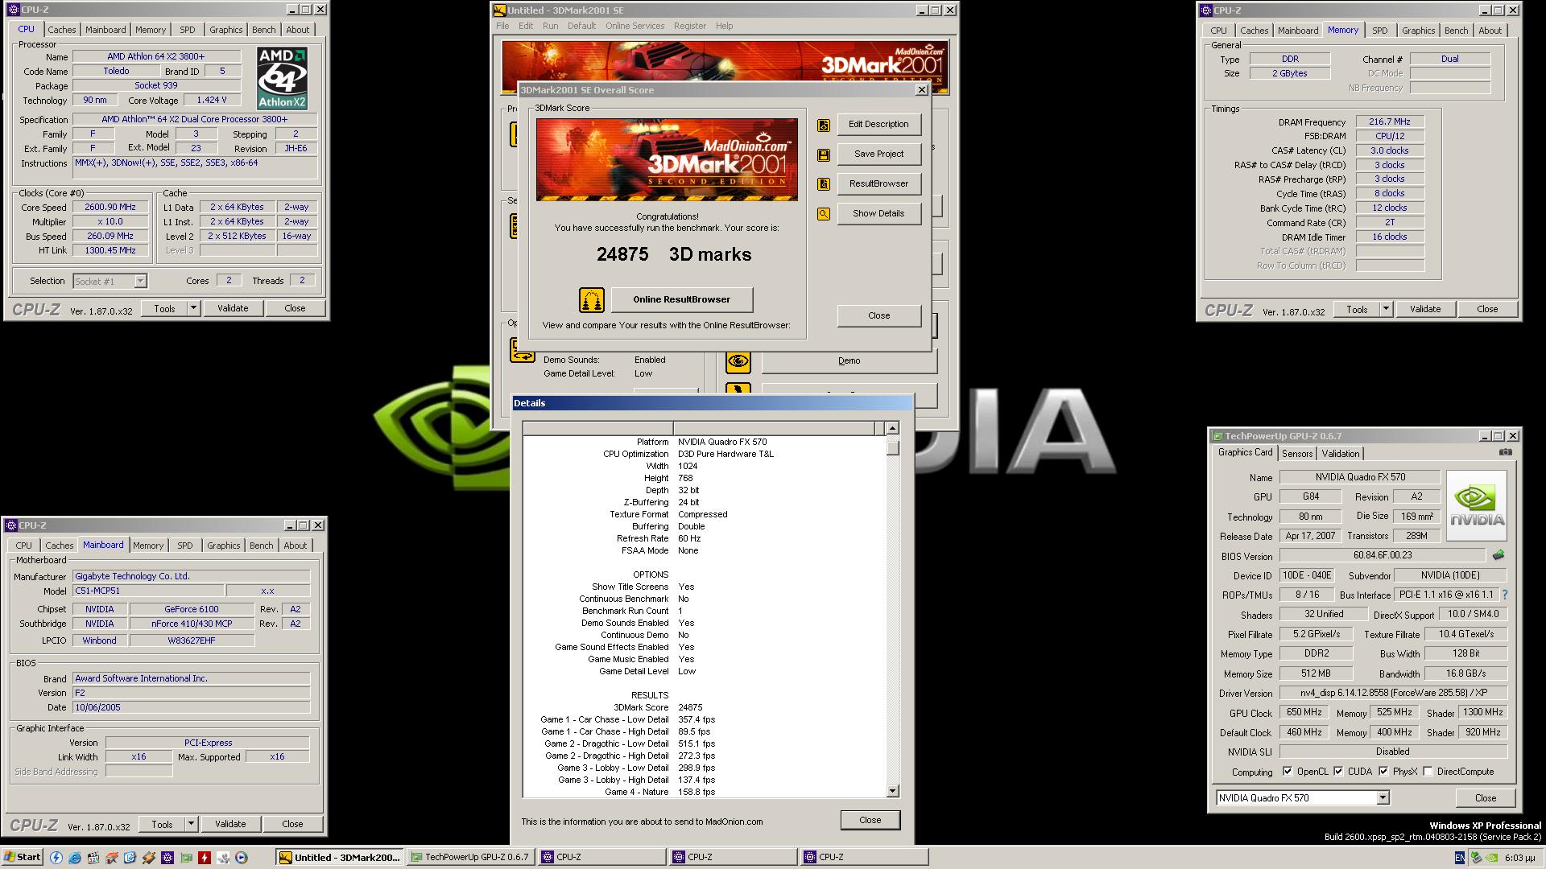Open Tools dropdown arrow in Mainboard CPU-Z window
The image size is (1546, 869).
click(x=191, y=824)
